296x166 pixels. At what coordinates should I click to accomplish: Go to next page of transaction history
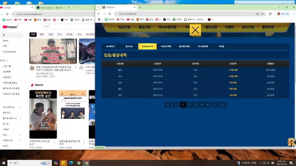pyautogui.click(x=215, y=105)
